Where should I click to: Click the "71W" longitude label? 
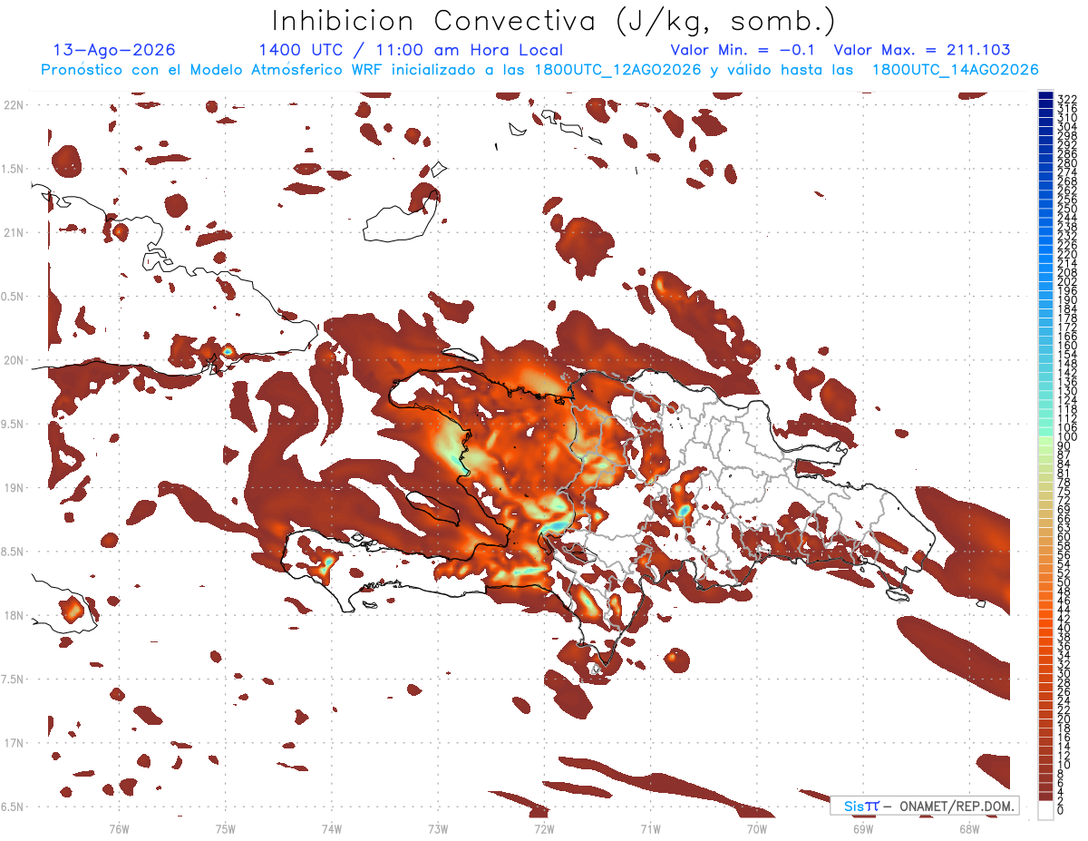tap(649, 828)
